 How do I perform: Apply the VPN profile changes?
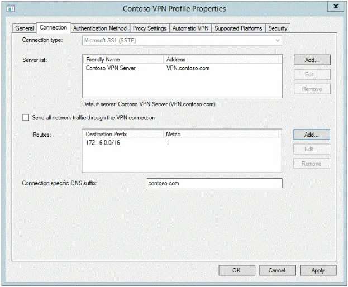(x=318, y=270)
